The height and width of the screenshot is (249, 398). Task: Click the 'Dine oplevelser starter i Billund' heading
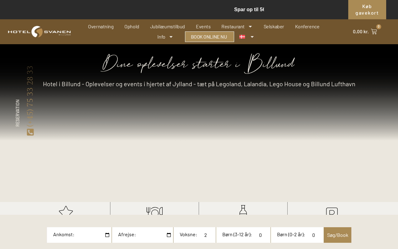tap(198, 63)
